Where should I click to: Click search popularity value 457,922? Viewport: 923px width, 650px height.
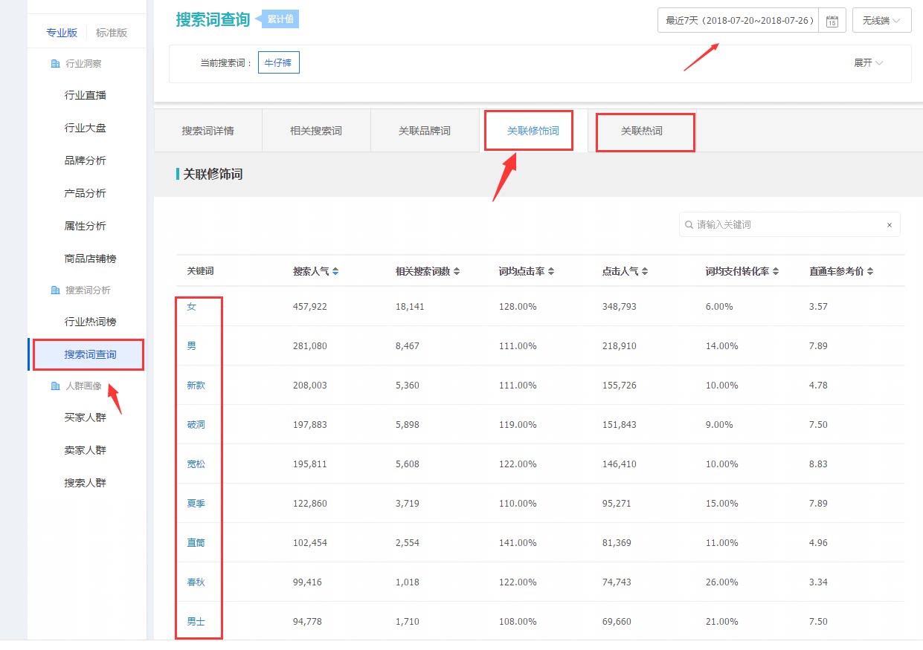pyautogui.click(x=310, y=307)
